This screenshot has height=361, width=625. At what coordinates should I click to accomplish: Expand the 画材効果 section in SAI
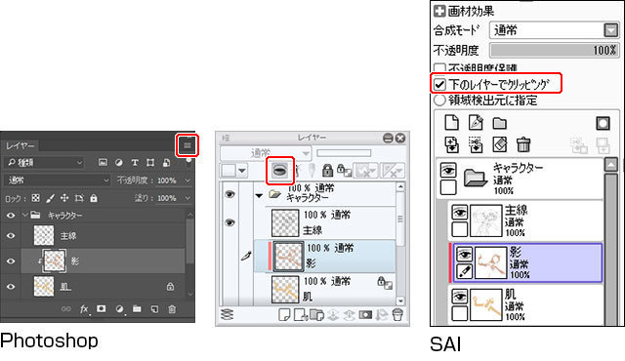[x=439, y=11]
